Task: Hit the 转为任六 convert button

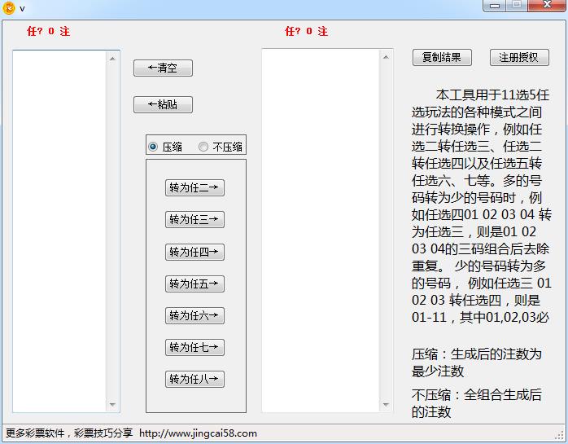Action: coord(194,315)
